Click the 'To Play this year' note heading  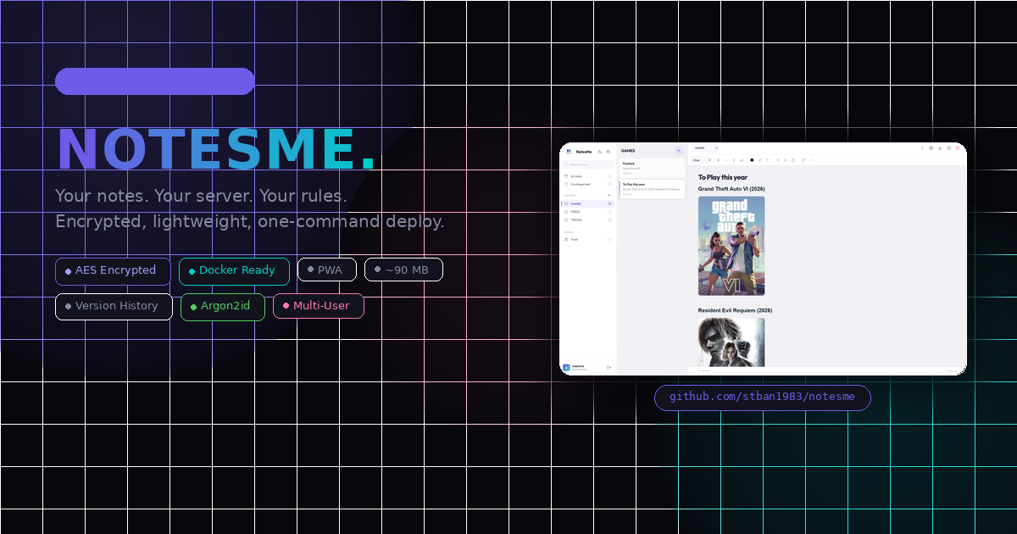(x=723, y=177)
